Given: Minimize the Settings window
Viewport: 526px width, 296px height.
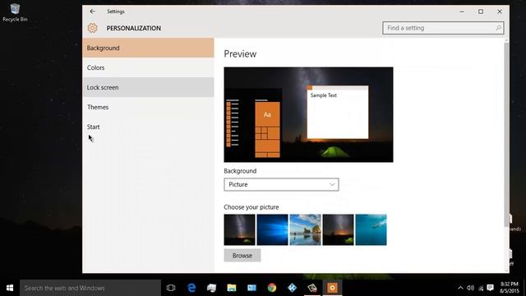Looking at the screenshot, I should 462,12.
